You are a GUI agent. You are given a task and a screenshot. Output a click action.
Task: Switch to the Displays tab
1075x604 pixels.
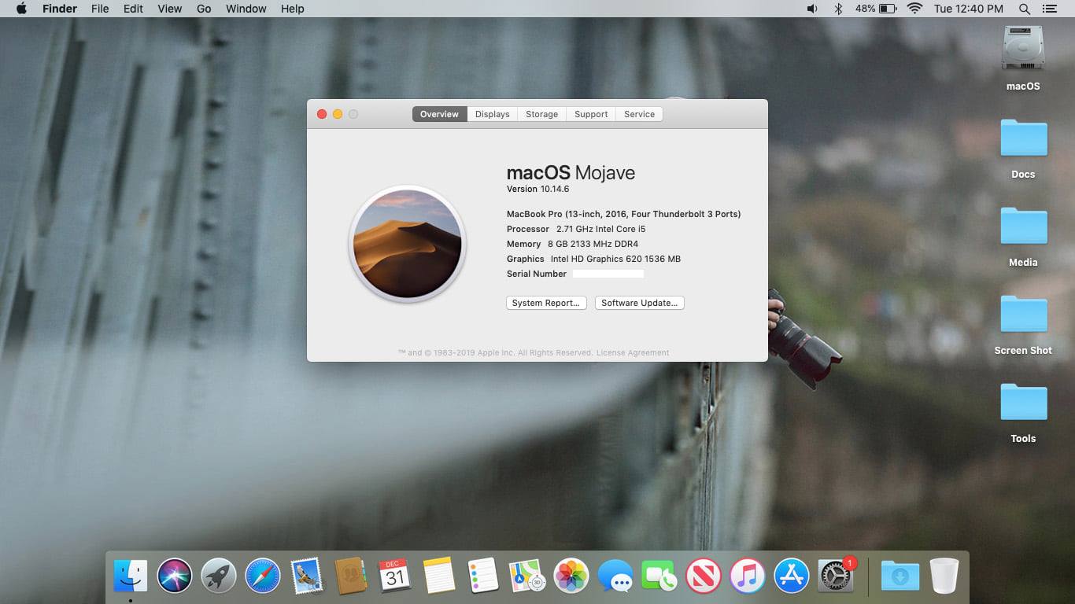pos(493,114)
